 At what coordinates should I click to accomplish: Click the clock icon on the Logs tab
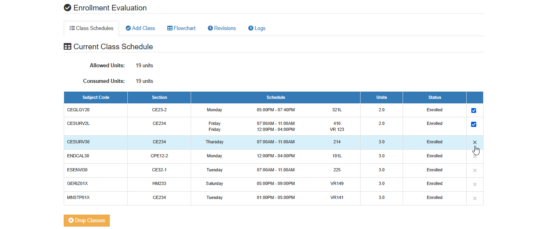pos(251,28)
